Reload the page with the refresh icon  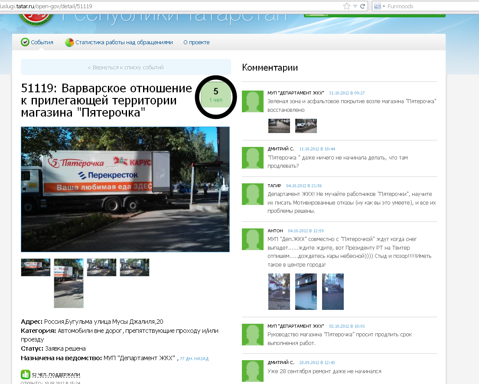(363, 6)
